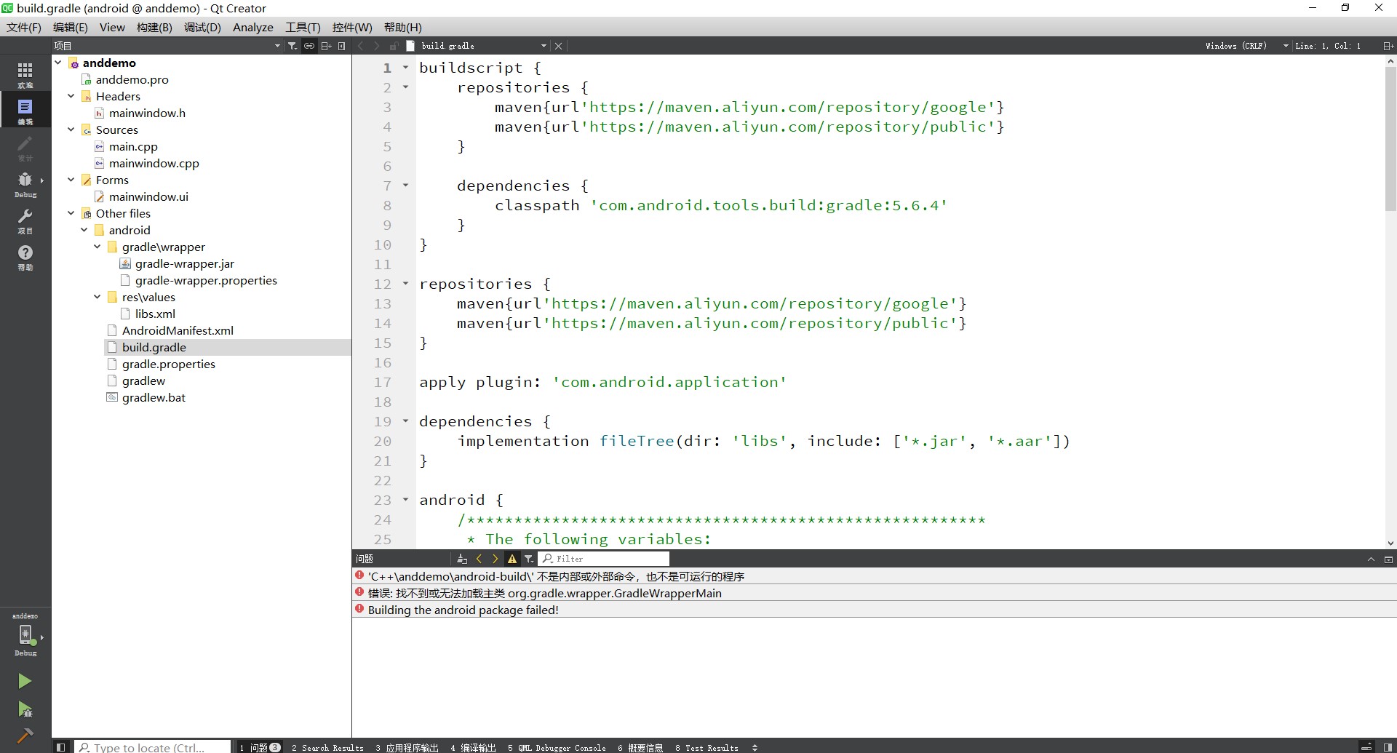Select mainwindow.cpp in project tree
Image resolution: width=1397 pixels, height=753 pixels.
click(154, 163)
